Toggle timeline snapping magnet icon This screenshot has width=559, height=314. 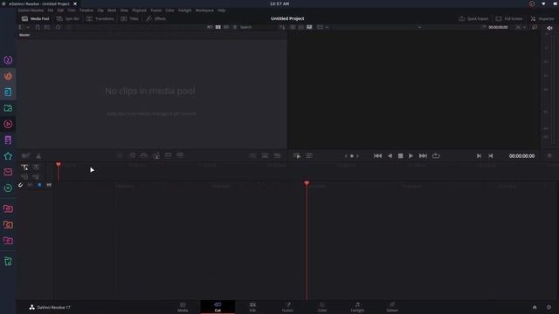tap(20, 185)
